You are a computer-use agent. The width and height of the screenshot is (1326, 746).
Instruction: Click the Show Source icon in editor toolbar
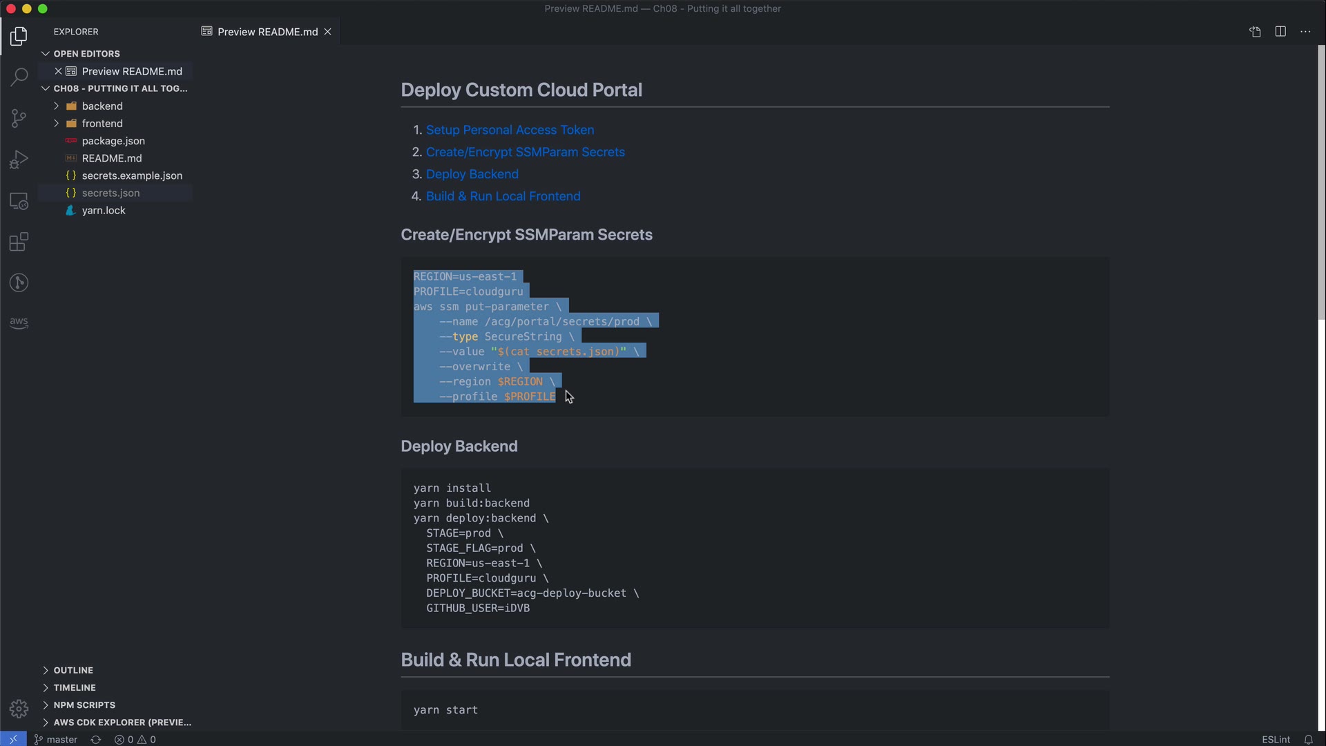pyautogui.click(x=1255, y=32)
